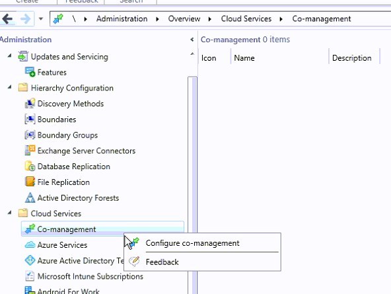Screen dimensions: 391x294
Task: Click the Co-management tree node icon
Action: tap(30, 229)
